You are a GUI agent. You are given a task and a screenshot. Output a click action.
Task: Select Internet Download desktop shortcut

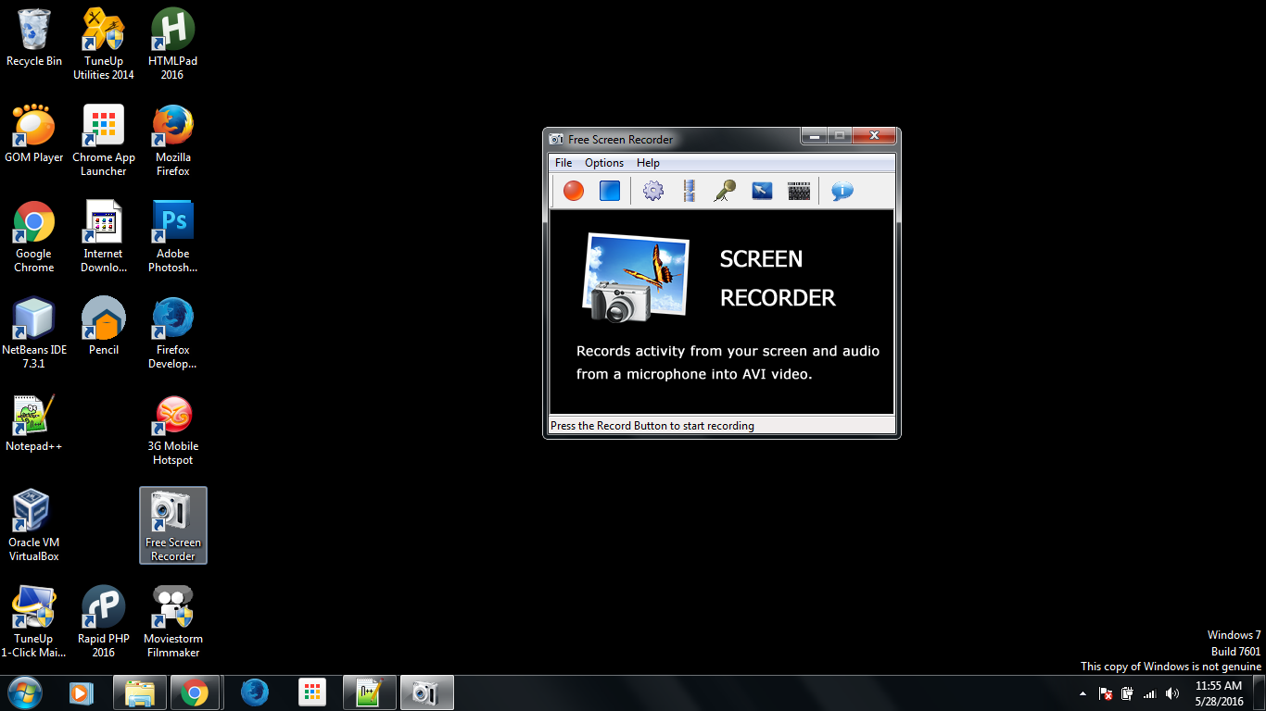104,236
